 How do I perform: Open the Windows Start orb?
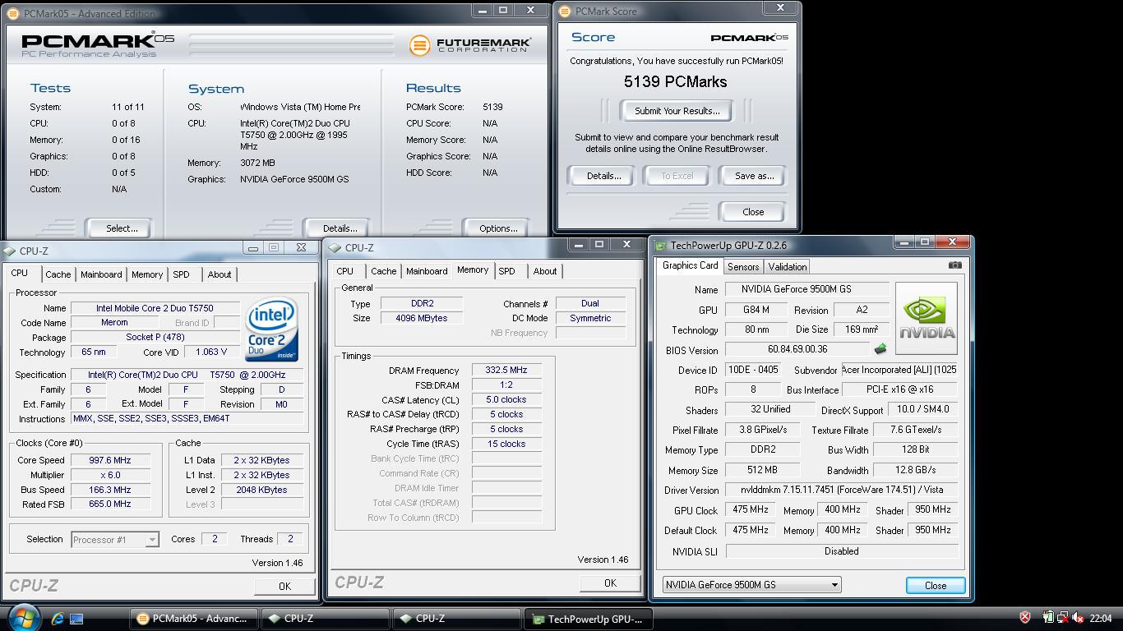pos(22,618)
